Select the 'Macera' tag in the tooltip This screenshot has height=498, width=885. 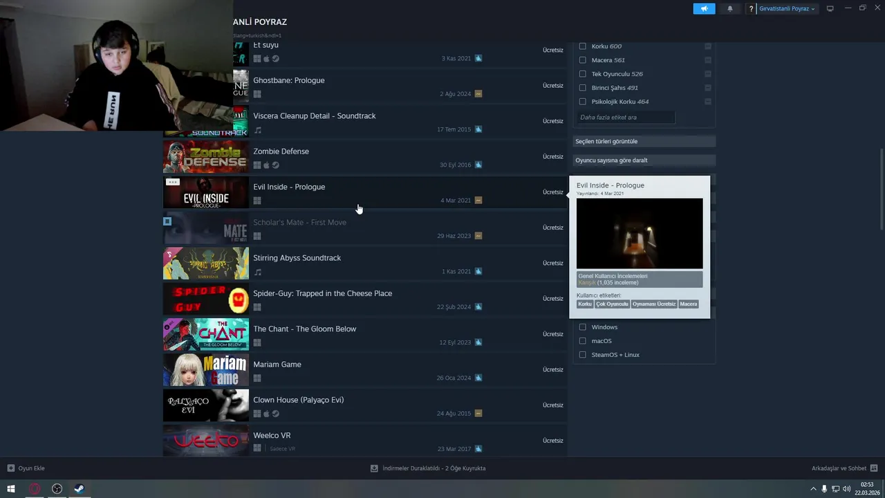pos(688,304)
